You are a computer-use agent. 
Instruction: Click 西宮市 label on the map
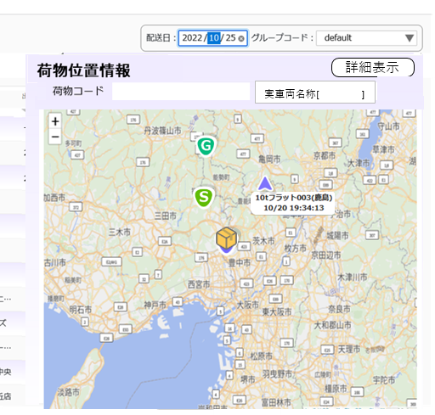(x=199, y=284)
